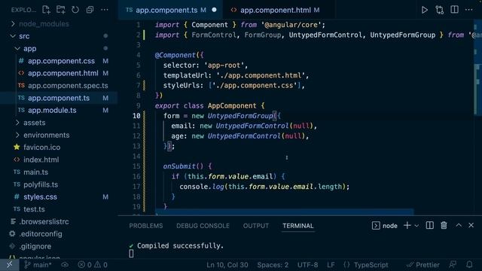Viewport: 482px width, 271px height.
Task: Close the terminal panel
Action: pos(471,225)
